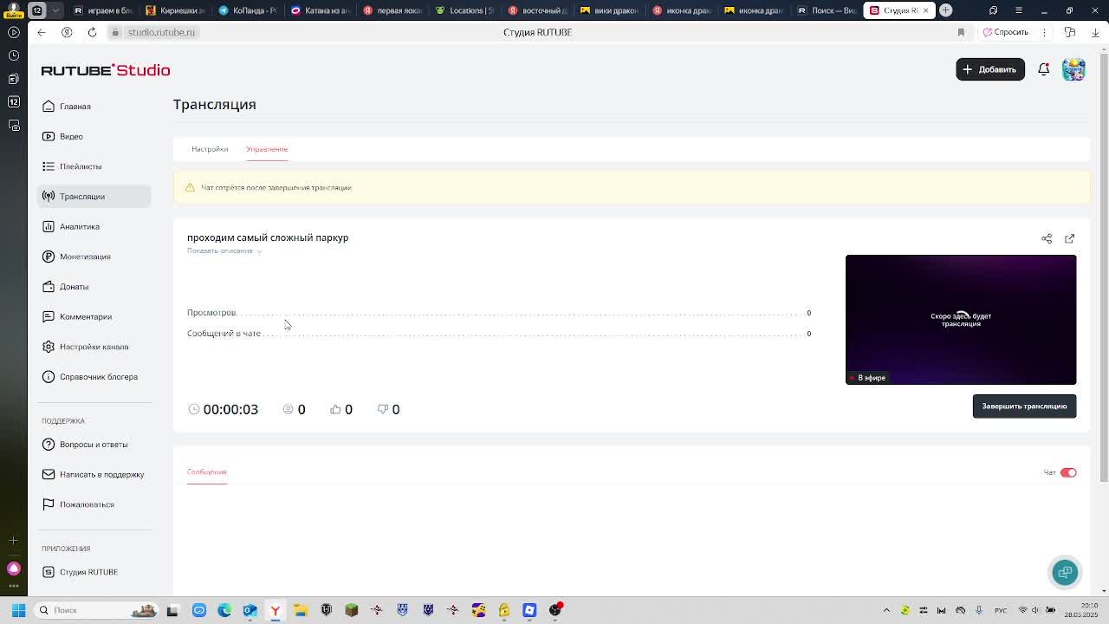Open Настройки канала

[94, 347]
